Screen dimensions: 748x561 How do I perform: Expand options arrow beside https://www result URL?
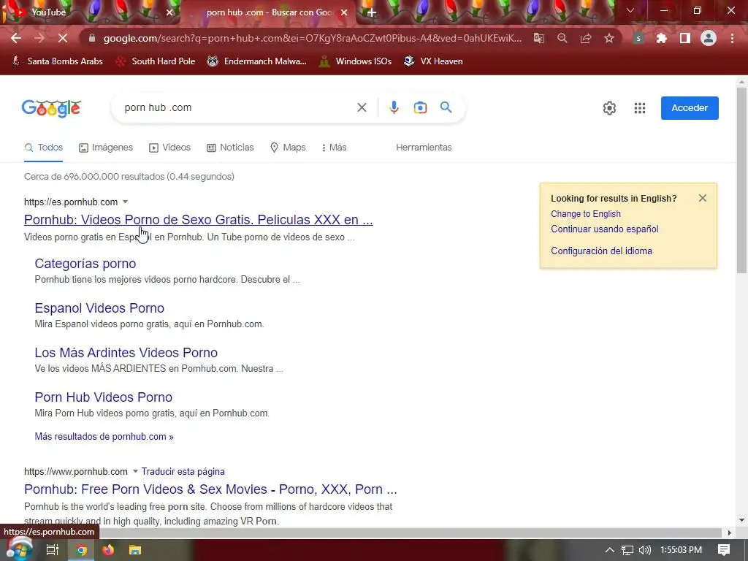pyautogui.click(x=135, y=471)
